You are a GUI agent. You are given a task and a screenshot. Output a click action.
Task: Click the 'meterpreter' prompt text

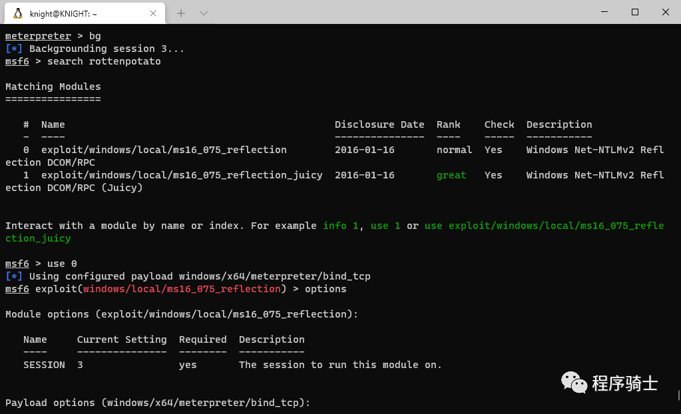[38, 36]
